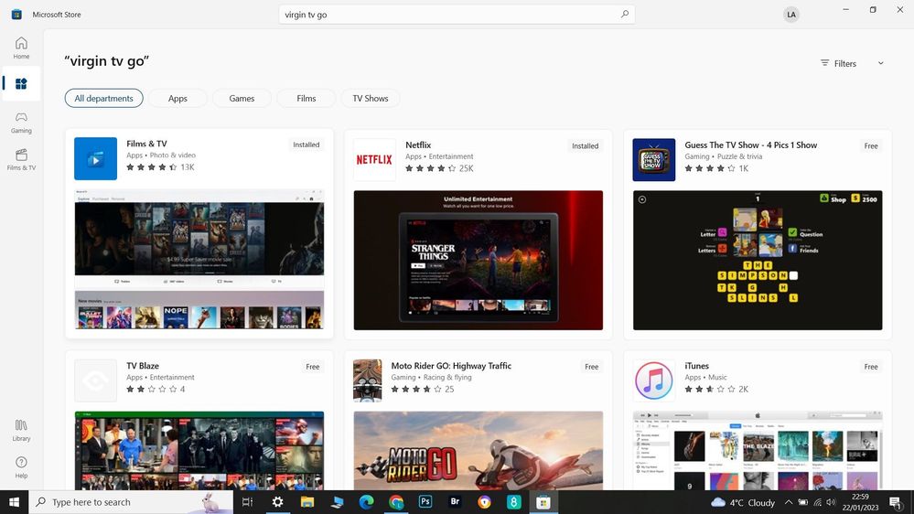Open File Explorer from the taskbar
Viewport: 914px width, 514px height.
pyautogui.click(x=307, y=502)
